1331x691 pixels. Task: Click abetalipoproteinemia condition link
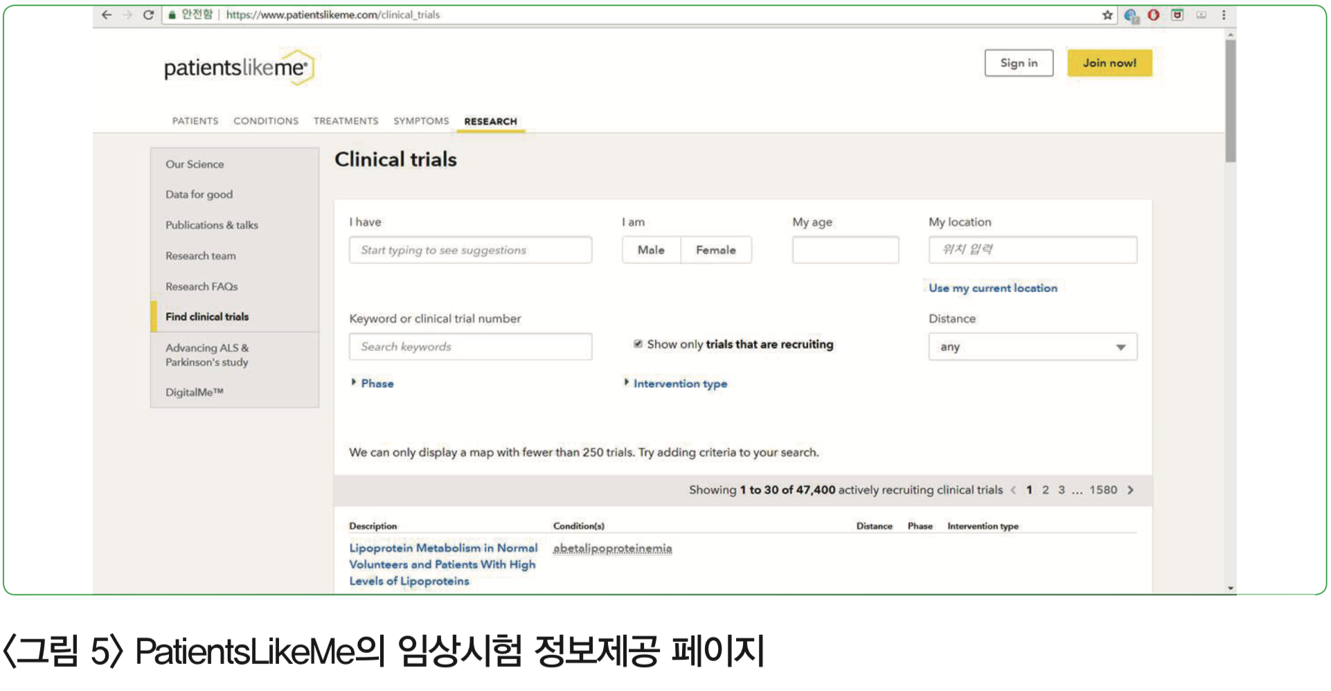pos(612,548)
